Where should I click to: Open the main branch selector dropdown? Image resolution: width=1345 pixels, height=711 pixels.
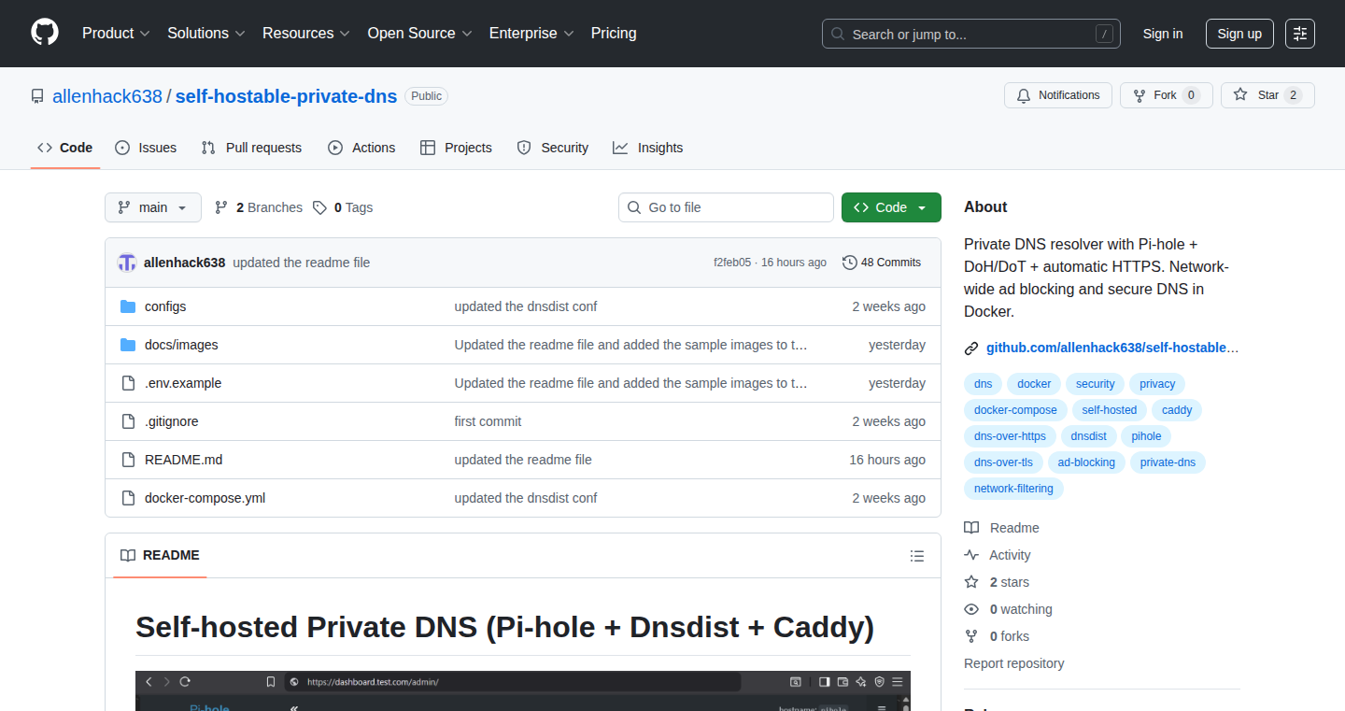153,207
